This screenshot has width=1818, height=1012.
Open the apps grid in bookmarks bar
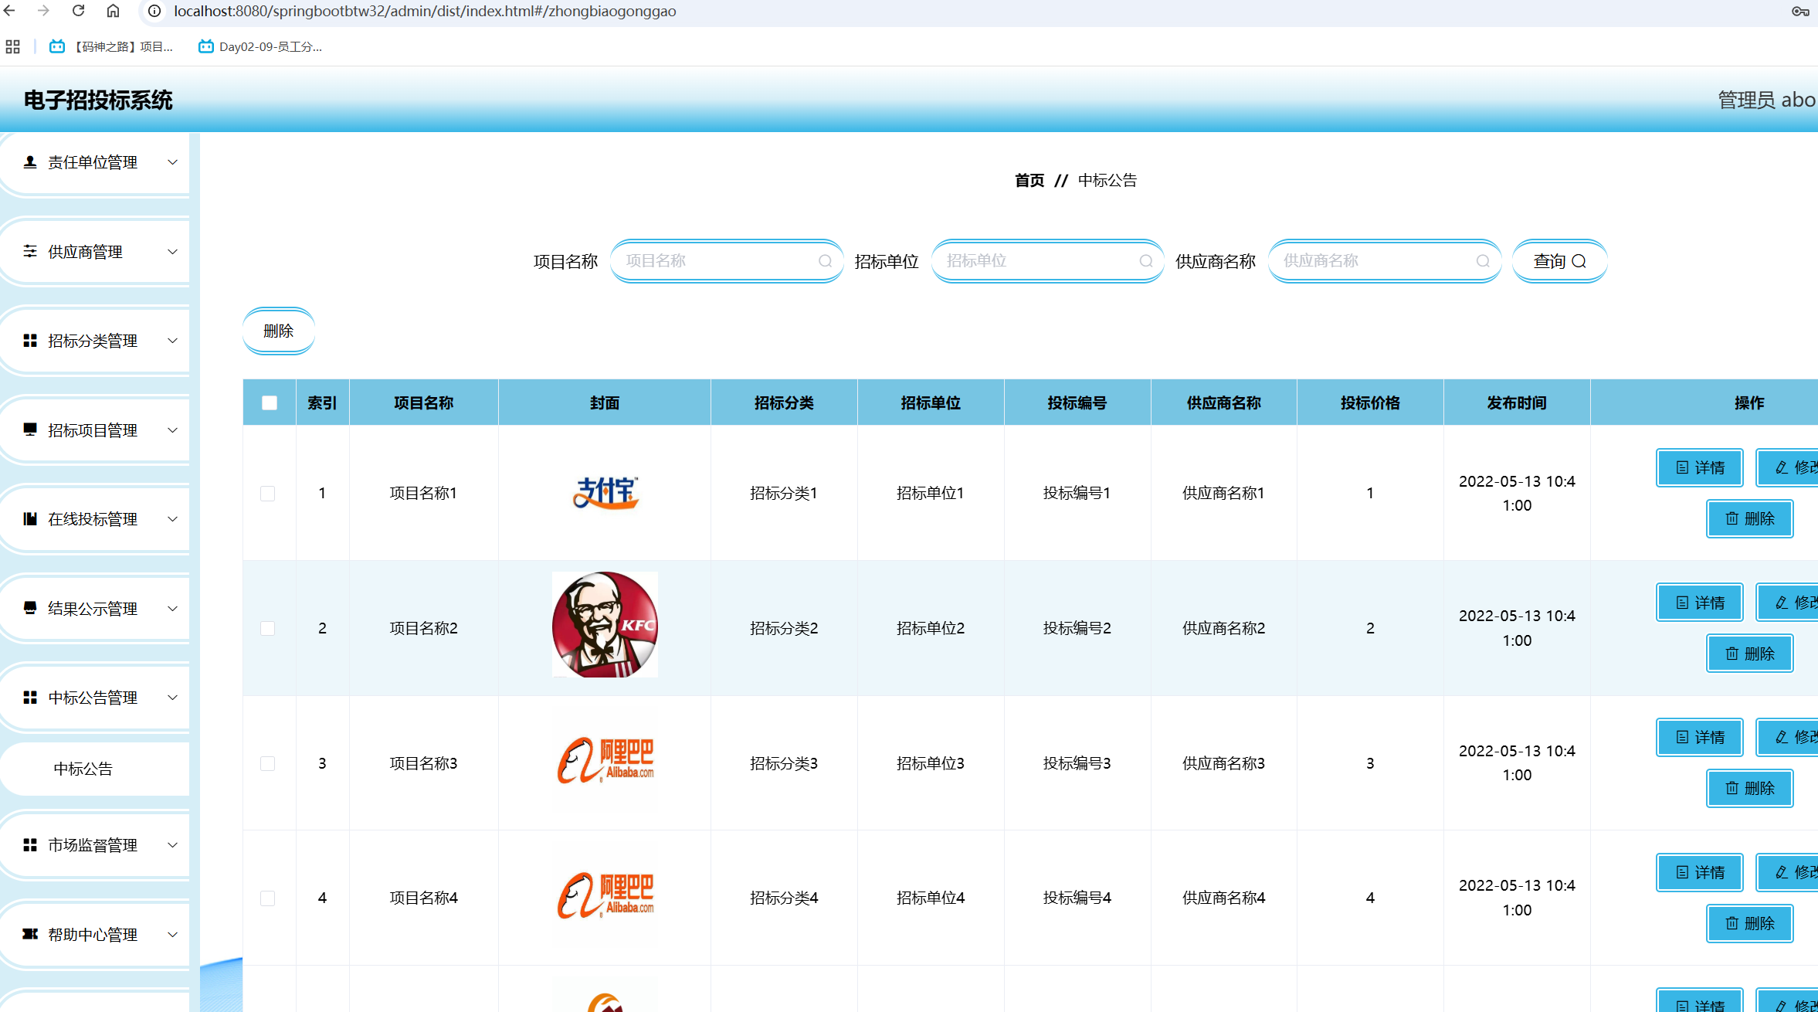click(x=12, y=46)
